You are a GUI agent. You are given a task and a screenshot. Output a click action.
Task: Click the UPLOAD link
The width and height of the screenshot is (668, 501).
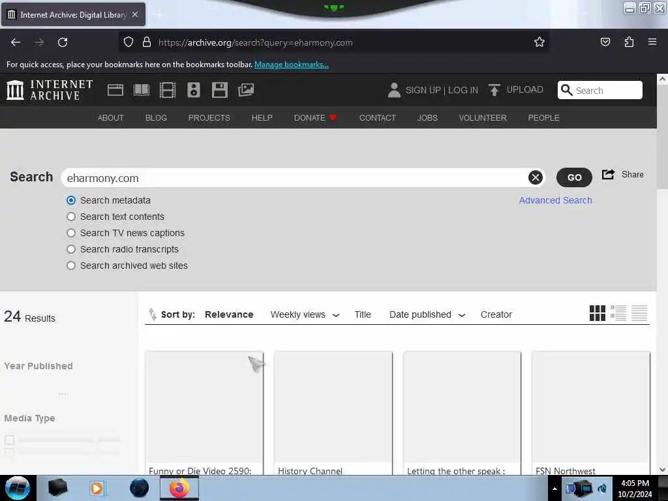525,89
